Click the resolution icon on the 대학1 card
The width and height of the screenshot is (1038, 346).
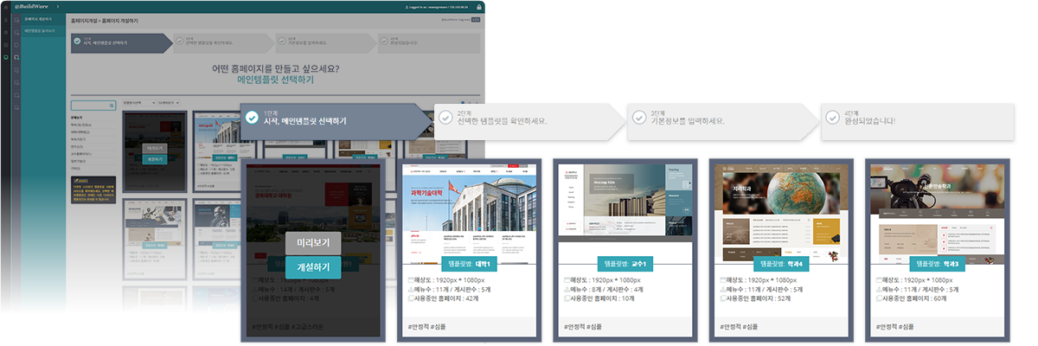click(412, 281)
